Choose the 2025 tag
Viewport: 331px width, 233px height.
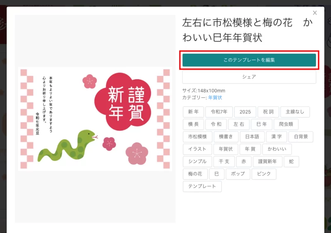245,112
